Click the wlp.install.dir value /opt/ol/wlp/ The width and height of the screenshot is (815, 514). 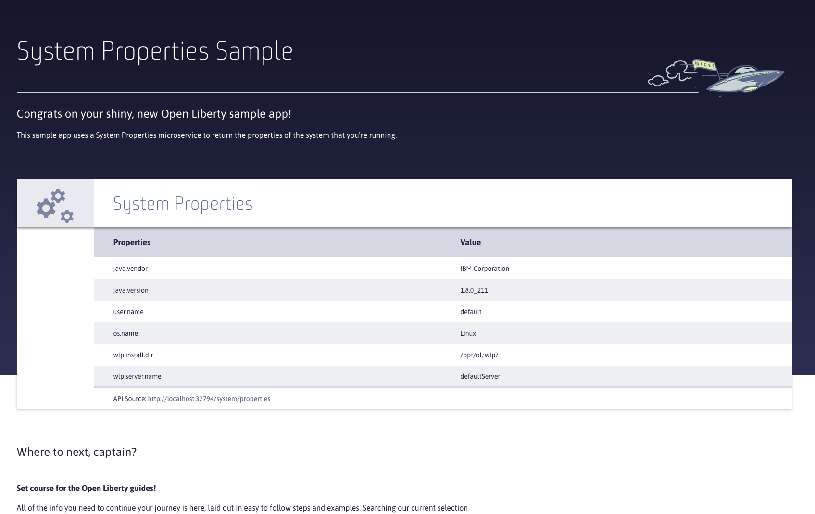[479, 355]
